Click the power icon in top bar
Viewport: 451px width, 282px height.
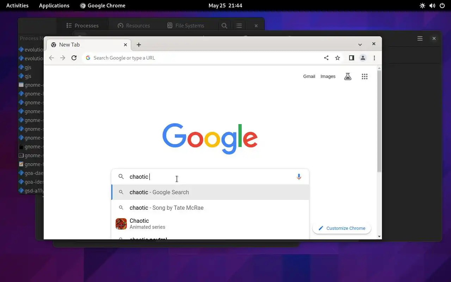click(442, 5)
